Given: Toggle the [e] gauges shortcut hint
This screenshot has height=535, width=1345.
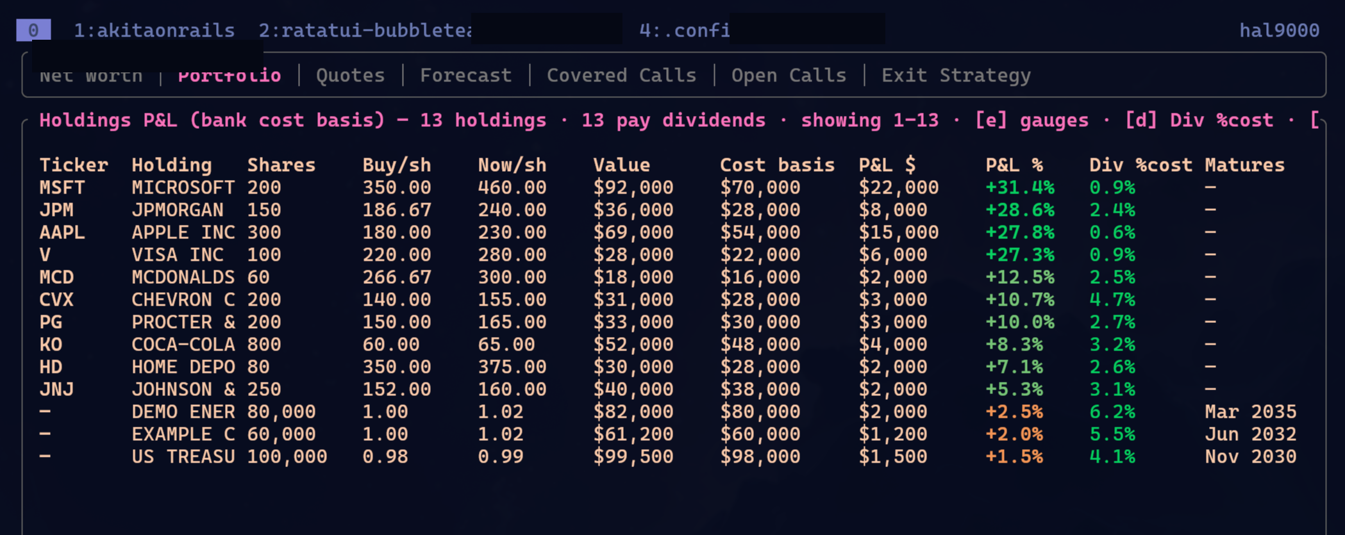Looking at the screenshot, I should (x=1032, y=120).
